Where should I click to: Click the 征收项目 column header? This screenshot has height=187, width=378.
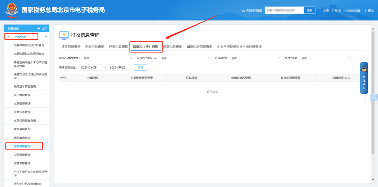pos(191,78)
